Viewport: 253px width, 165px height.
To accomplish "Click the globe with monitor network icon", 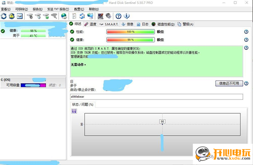I will point(90,16).
